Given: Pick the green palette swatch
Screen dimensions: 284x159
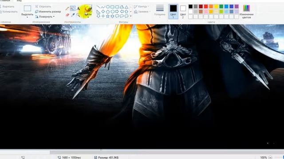Looking at the screenshot, I should coord(221,7).
